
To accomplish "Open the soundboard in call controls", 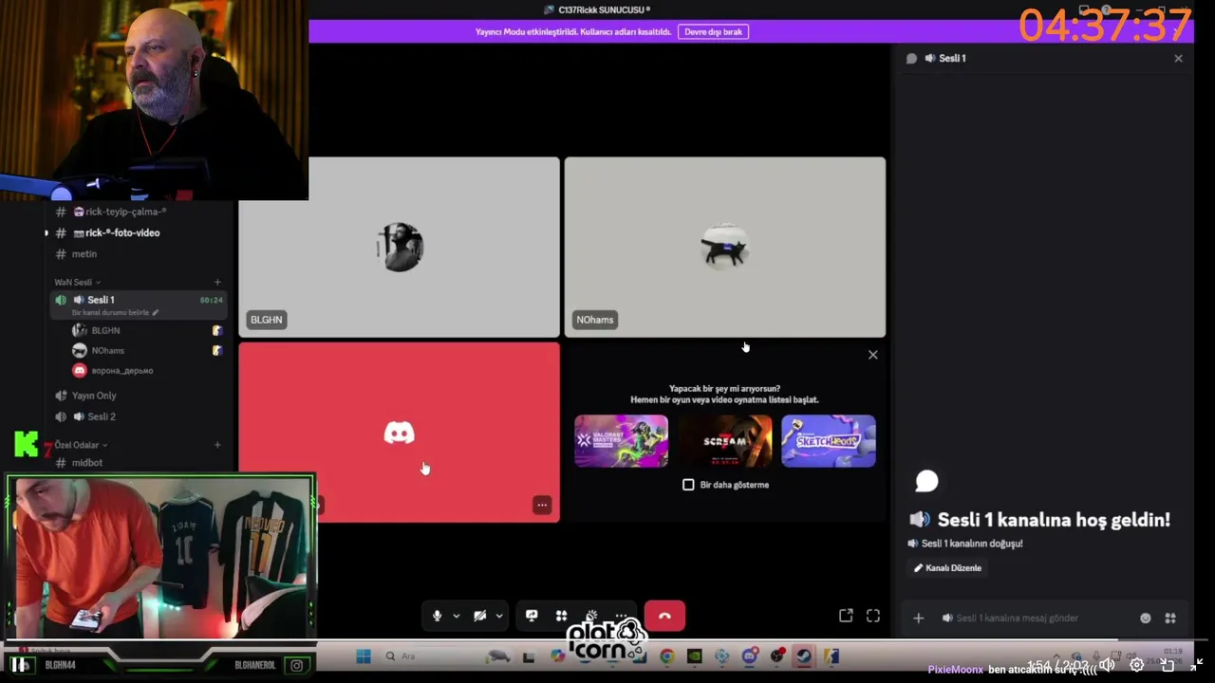I will (591, 616).
